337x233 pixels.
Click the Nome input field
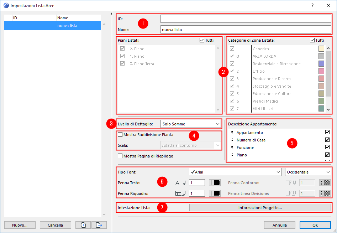pyautogui.click(x=246, y=30)
